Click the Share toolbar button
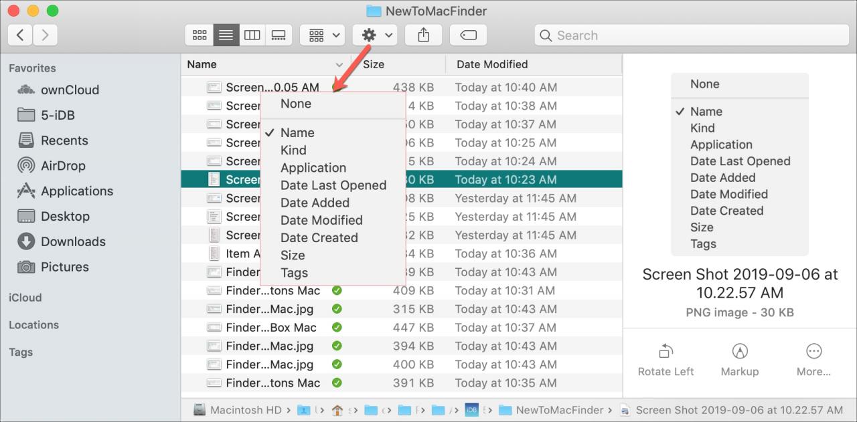The height and width of the screenshot is (422, 857). pyautogui.click(x=423, y=35)
